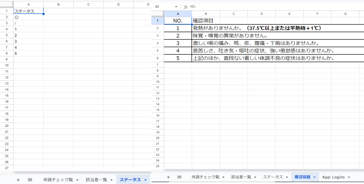Select row 27 header in left spreadsheet
364x184 pixels.
pyautogui.click(x=7, y=168)
